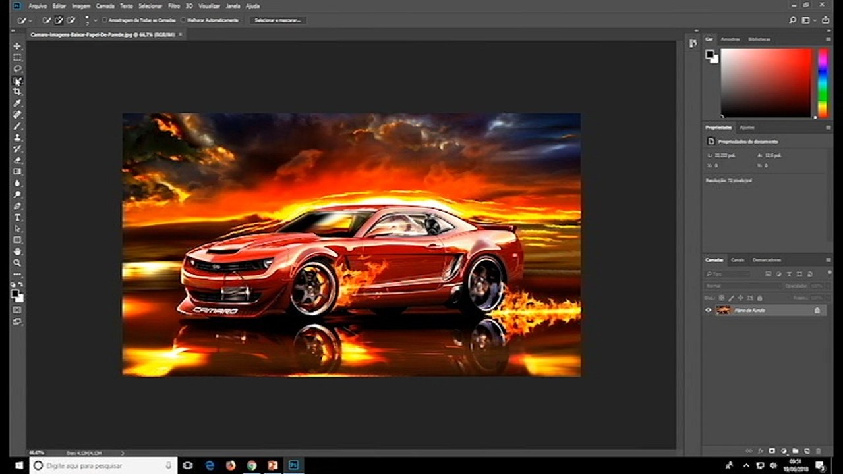
Task: Click the Selecionar e mascarar button
Action: pos(278,20)
